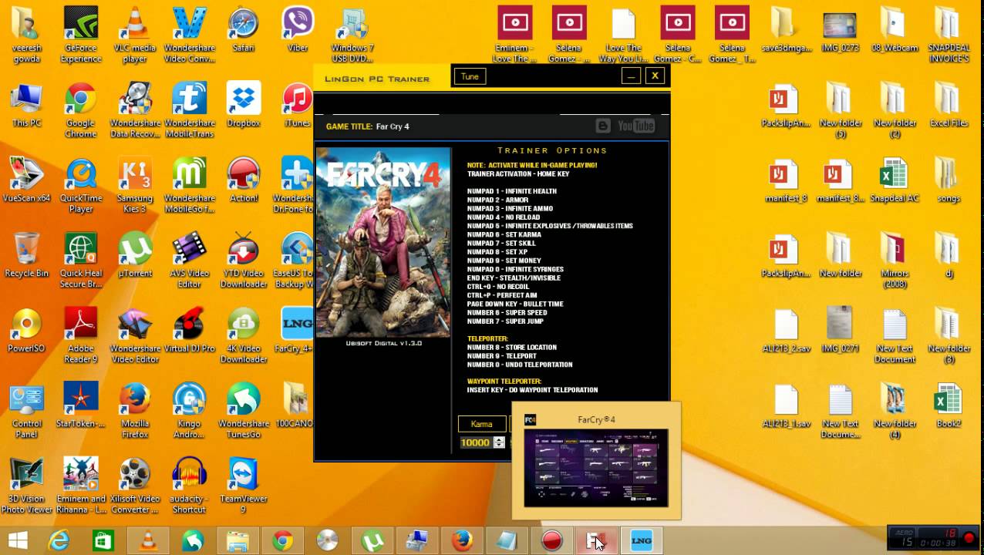This screenshot has height=555, width=984.
Task: Switch to the LNG trainer taskbar icon
Action: click(642, 540)
